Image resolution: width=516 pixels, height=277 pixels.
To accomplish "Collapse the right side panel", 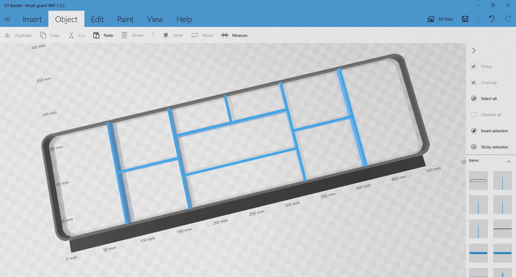I will pos(474,51).
